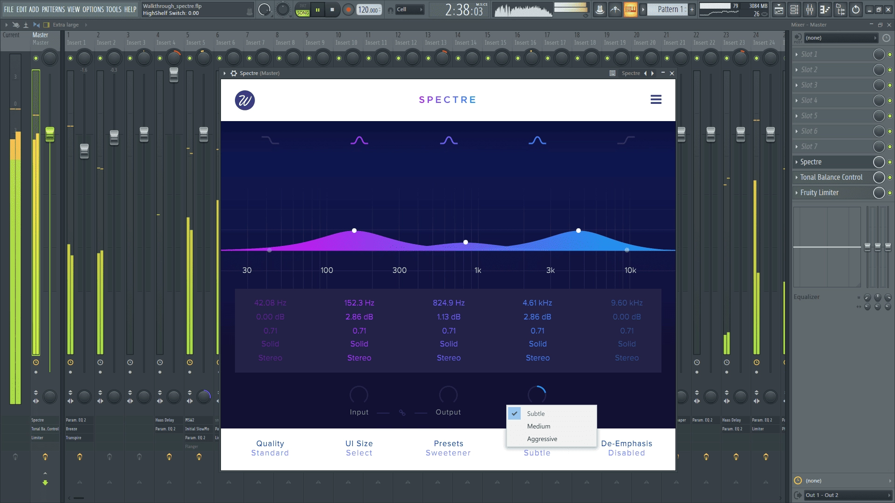The height and width of the screenshot is (503, 895).
Task: Open Spectre plugin gear settings
Action: coord(234,73)
